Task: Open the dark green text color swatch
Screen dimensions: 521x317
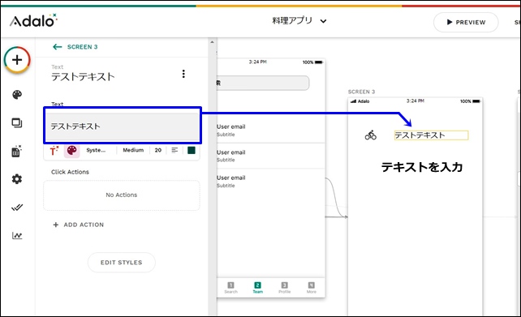Action: 192,150
